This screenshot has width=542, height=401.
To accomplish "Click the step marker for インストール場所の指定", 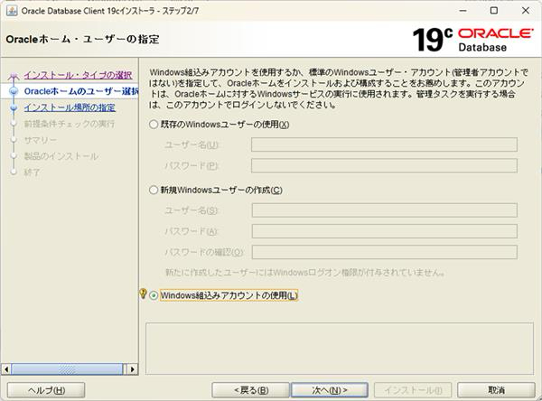I will pyautogui.click(x=14, y=107).
